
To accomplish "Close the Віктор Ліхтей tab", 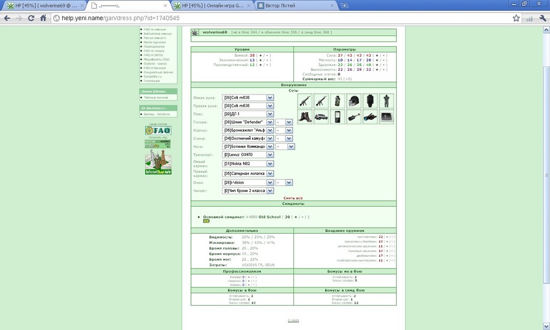I will (x=332, y=5).
